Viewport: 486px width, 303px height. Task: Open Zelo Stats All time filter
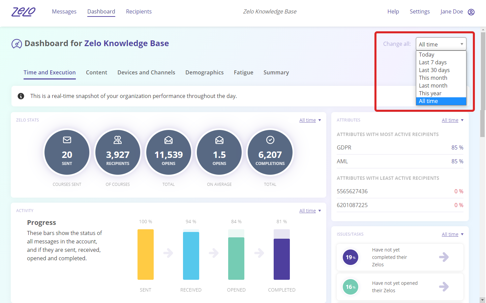[310, 120]
